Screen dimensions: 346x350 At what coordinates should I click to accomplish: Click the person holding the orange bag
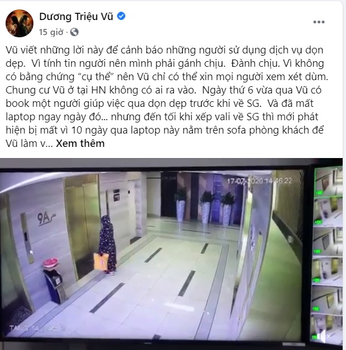tap(107, 245)
